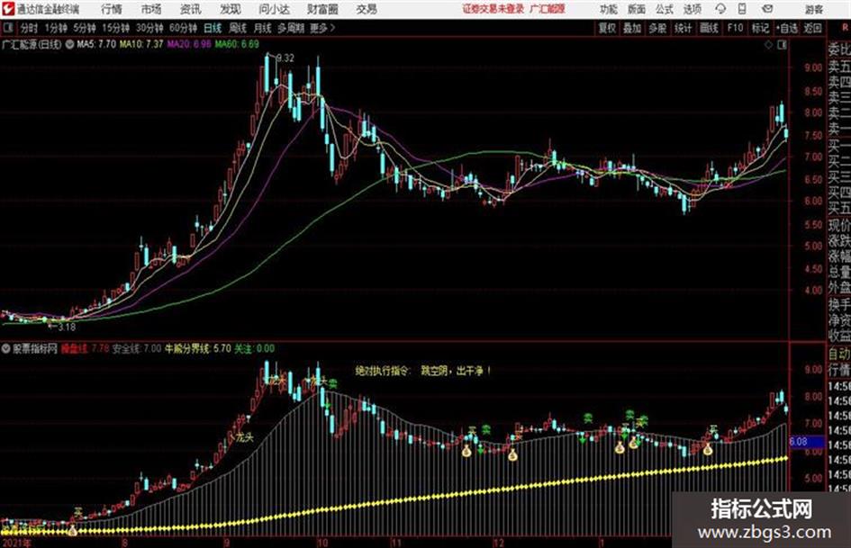Click the 复权 toolbar button
Viewport: 851px width, 548px height.
pos(607,28)
